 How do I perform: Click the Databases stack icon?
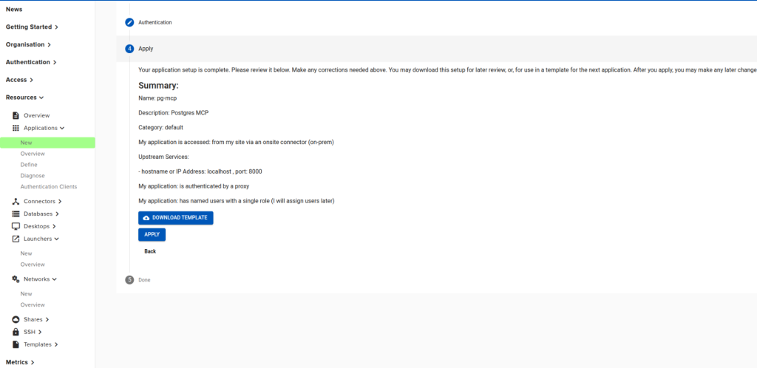click(16, 214)
